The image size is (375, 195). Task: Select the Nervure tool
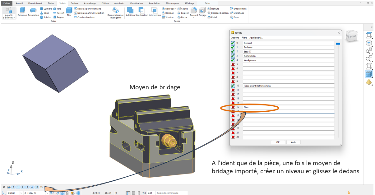coord(213,9)
